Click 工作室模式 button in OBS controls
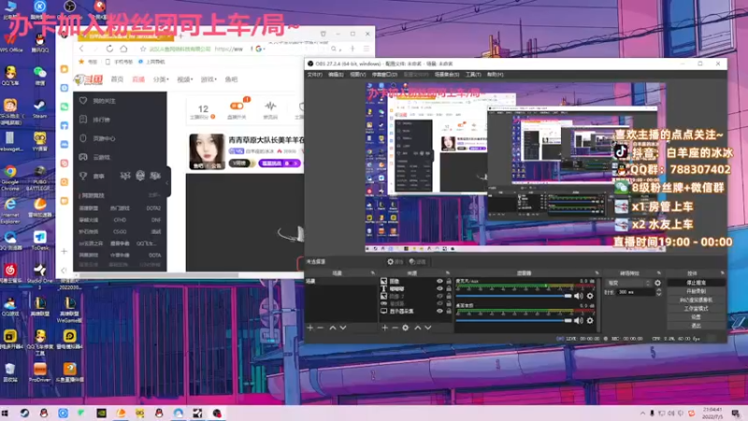Image resolution: width=748 pixels, height=421 pixels. tap(696, 309)
